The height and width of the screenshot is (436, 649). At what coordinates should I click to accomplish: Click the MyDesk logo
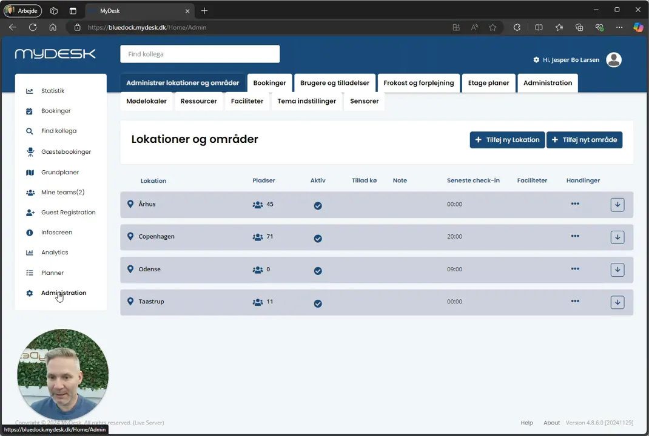coord(55,54)
